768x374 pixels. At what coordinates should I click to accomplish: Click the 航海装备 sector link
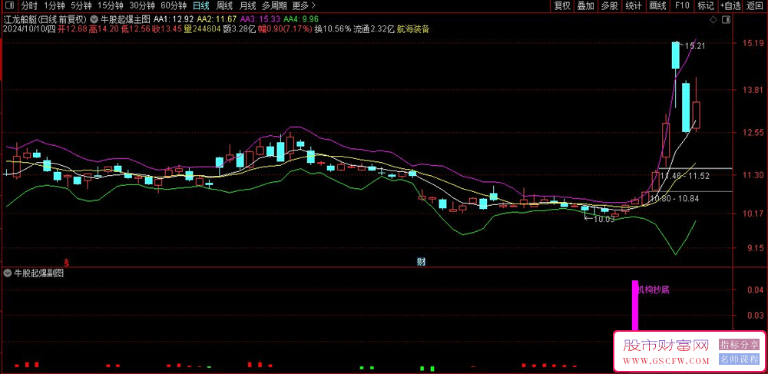pos(413,29)
